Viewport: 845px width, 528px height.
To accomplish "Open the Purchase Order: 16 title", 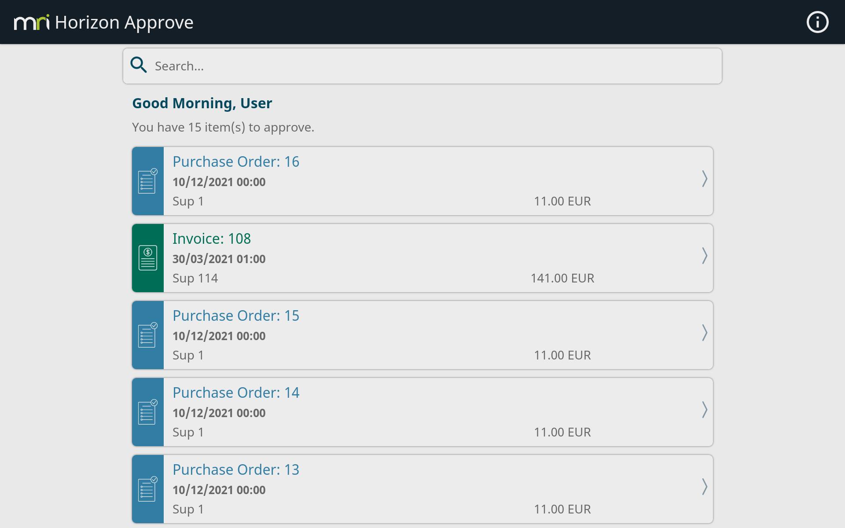I will coord(236,161).
